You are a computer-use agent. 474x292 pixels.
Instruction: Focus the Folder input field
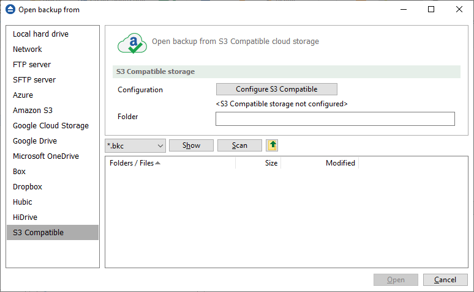pos(335,119)
